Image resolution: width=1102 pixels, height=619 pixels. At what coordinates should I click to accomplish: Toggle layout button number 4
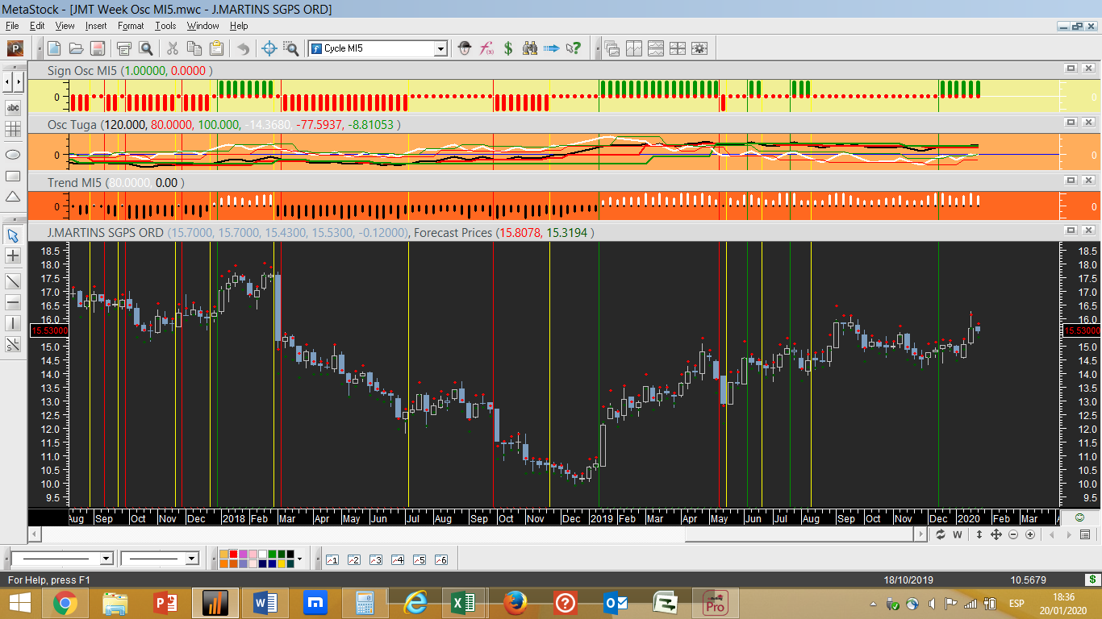[397, 559]
